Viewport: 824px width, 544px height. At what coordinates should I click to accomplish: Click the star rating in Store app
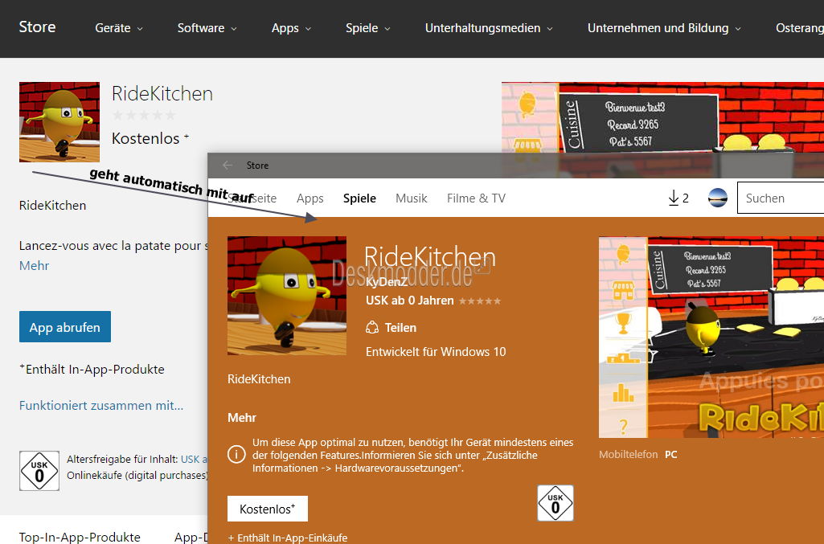[480, 301]
